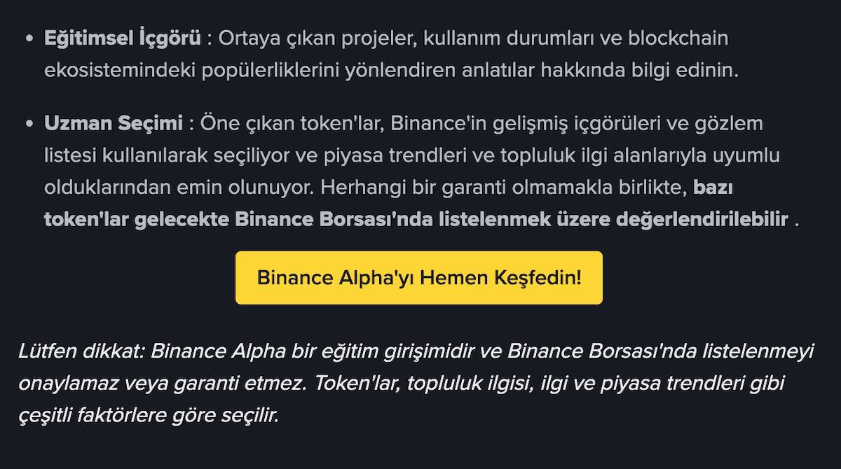Viewport: 841px width, 469px height.
Task: Click final line "çeşitli faktörlere göre seçilir."
Action: click(x=149, y=416)
